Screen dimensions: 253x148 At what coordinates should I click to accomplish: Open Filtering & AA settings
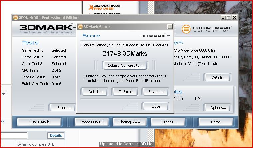point(130,122)
